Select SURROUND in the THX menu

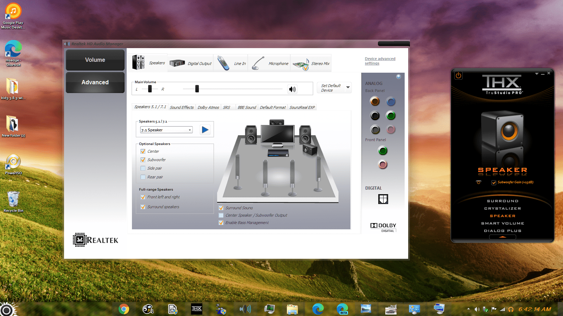(x=502, y=201)
